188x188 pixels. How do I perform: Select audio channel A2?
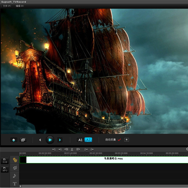tap(88, 140)
